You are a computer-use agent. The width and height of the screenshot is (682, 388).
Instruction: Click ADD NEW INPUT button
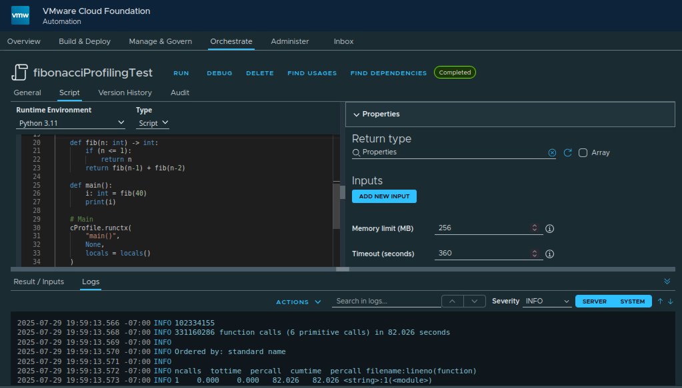(x=384, y=196)
